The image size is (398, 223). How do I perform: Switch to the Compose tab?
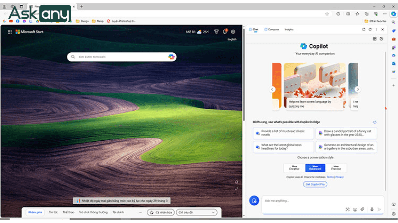[272, 30]
